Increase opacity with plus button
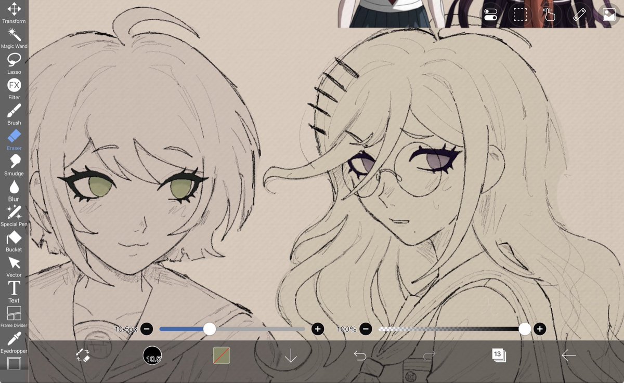The width and height of the screenshot is (624, 383). (x=540, y=329)
